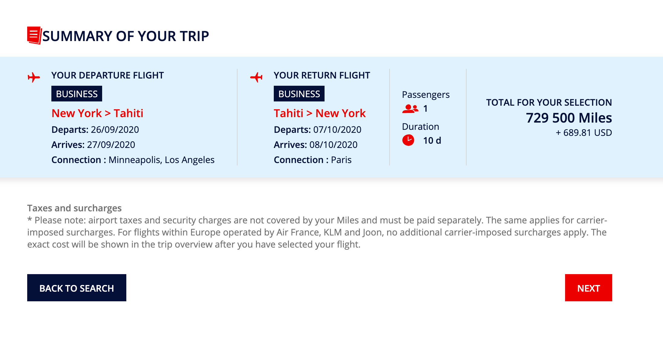Click the return departure date 07/10/2020
663x349 pixels.
(337, 130)
